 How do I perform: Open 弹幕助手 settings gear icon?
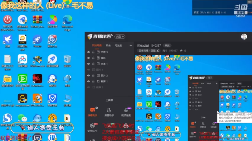(x=97, y=108)
